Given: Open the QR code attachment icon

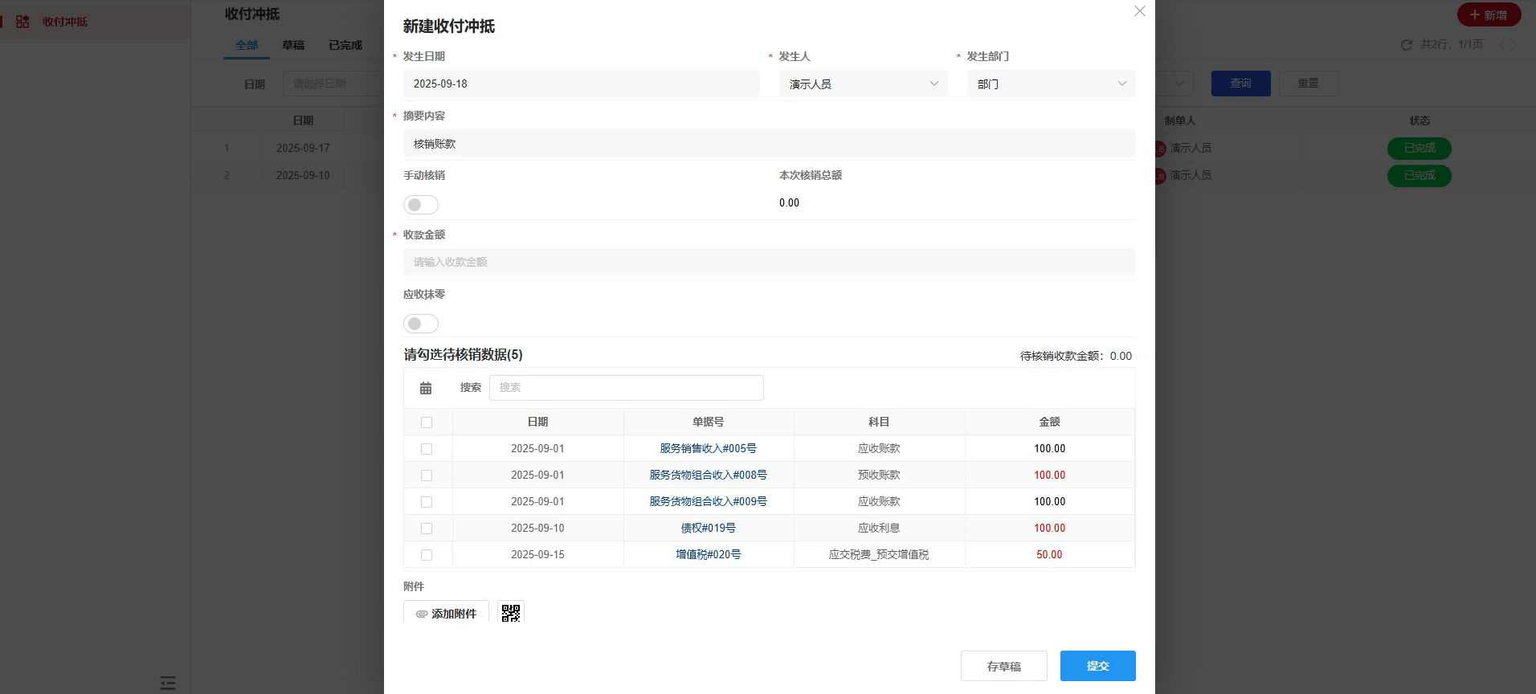Looking at the screenshot, I should (511, 613).
